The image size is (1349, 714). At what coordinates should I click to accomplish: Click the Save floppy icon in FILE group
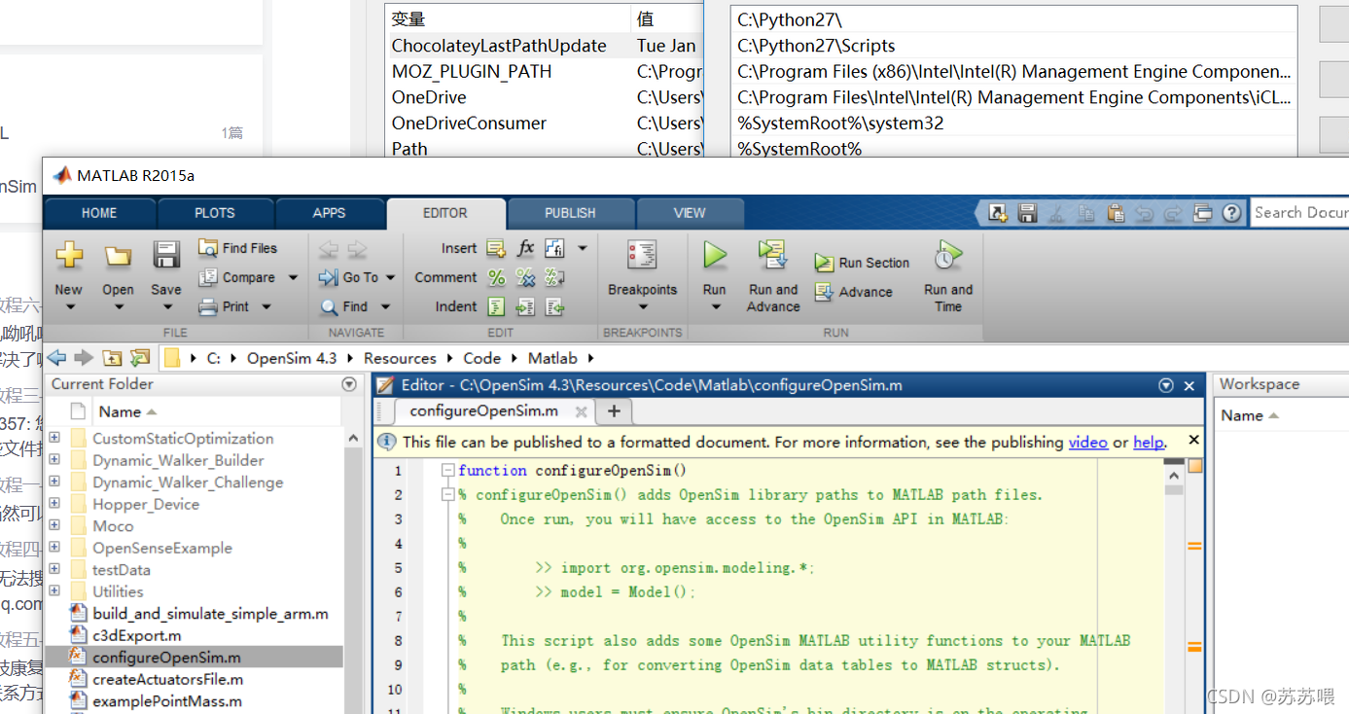(166, 255)
